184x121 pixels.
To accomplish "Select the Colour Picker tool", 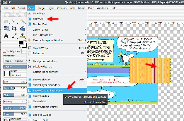I will click(14, 36).
